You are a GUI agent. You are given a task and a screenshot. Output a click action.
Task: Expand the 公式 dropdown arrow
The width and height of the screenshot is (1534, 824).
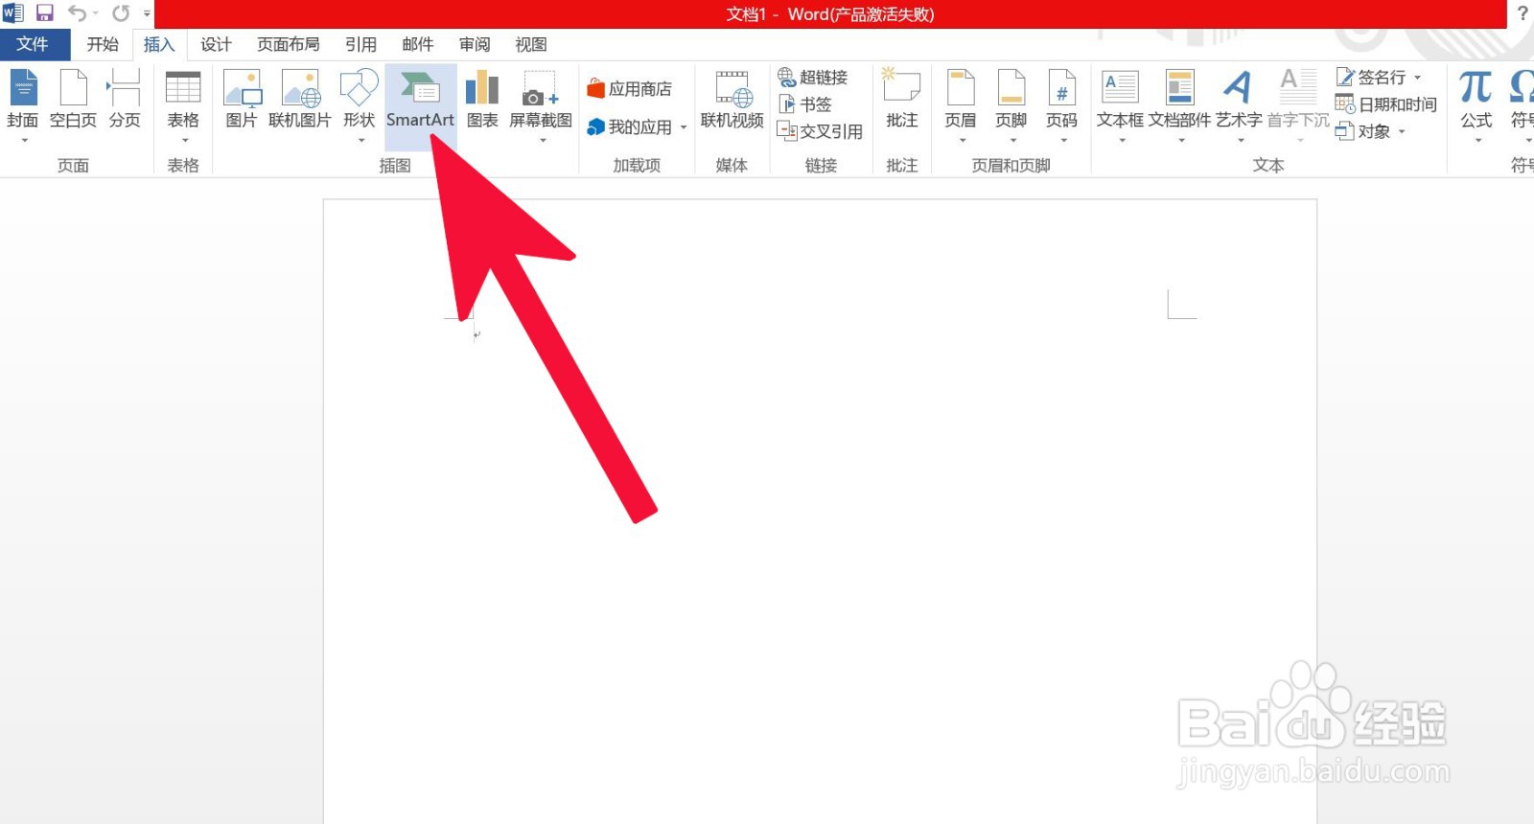point(1478,141)
